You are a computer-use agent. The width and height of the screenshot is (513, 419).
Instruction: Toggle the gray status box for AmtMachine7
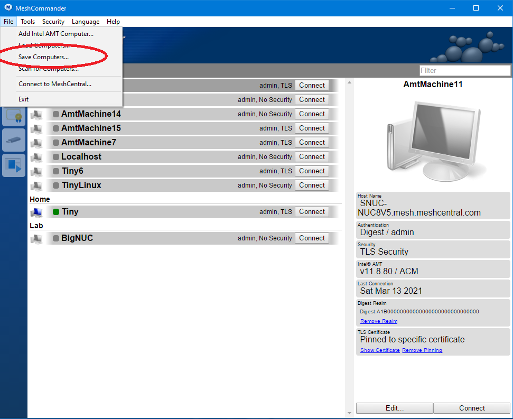pos(56,143)
